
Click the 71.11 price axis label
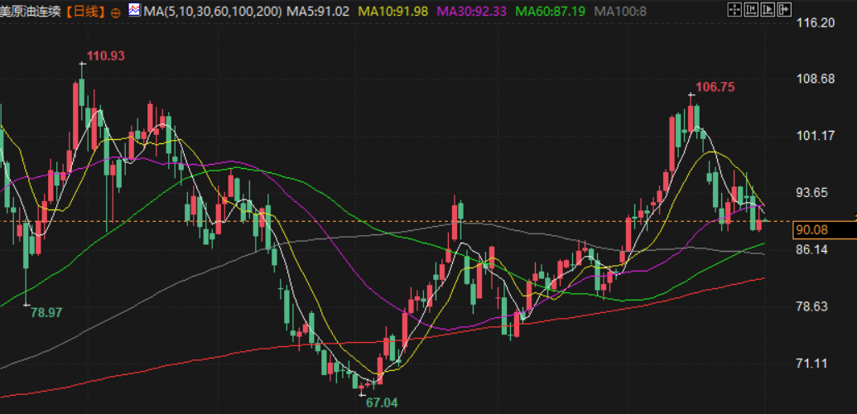click(x=813, y=363)
